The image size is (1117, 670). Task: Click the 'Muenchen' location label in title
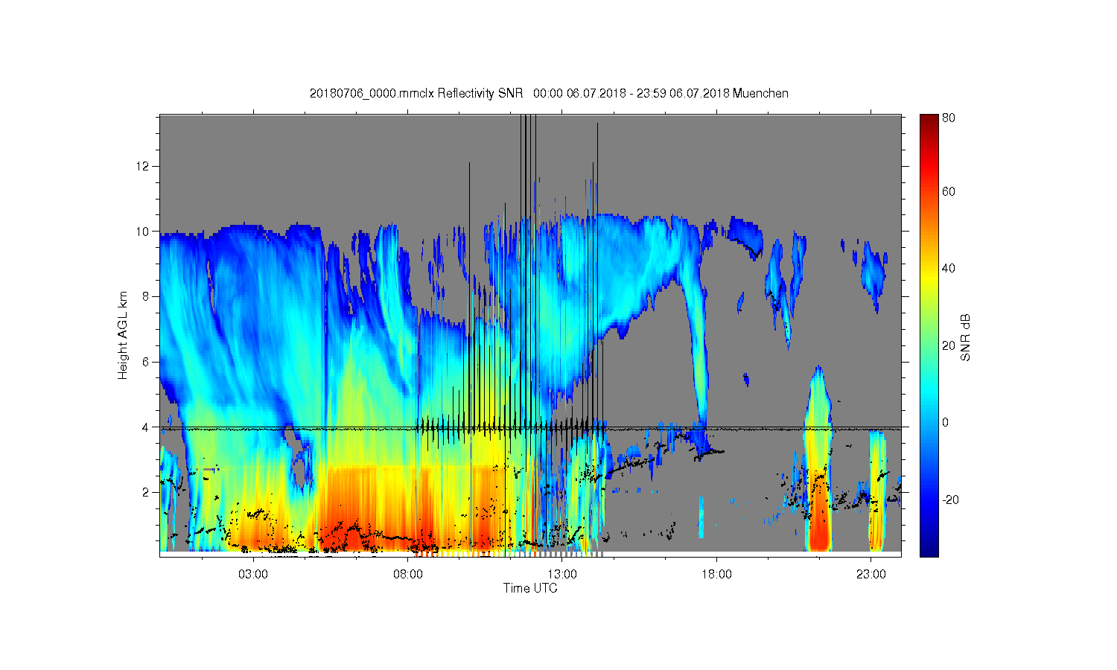click(760, 93)
